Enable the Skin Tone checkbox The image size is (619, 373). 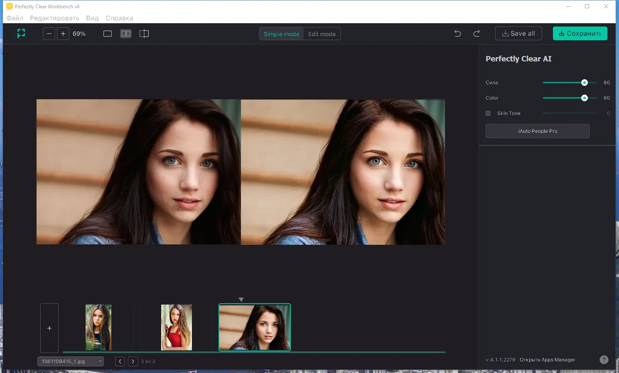(488, 113)
